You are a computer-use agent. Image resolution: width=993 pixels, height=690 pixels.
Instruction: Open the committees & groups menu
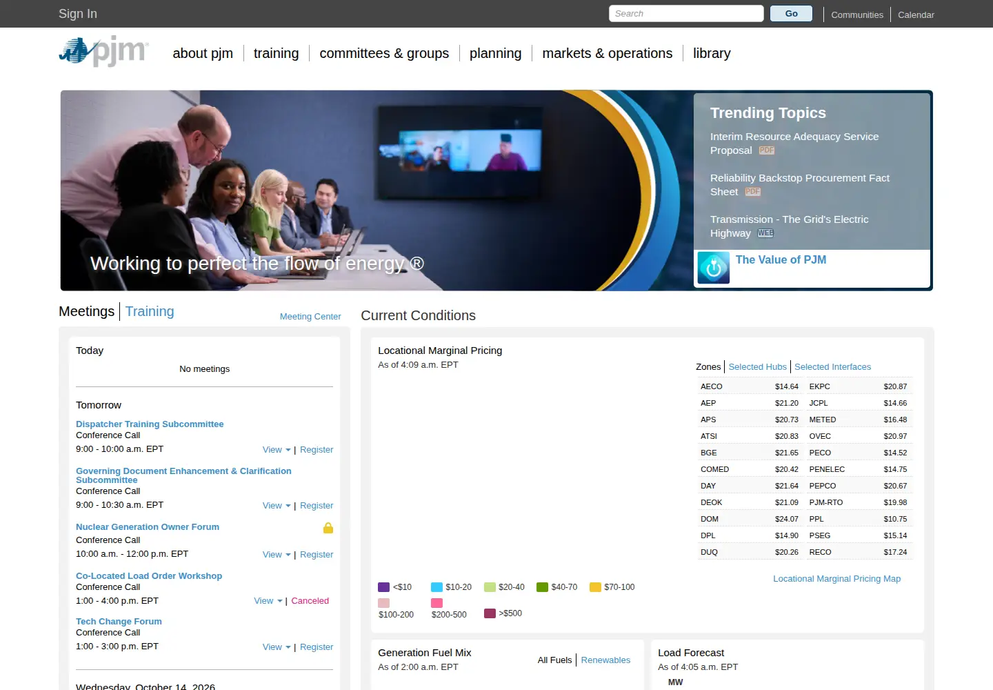(x=384, y=53)
